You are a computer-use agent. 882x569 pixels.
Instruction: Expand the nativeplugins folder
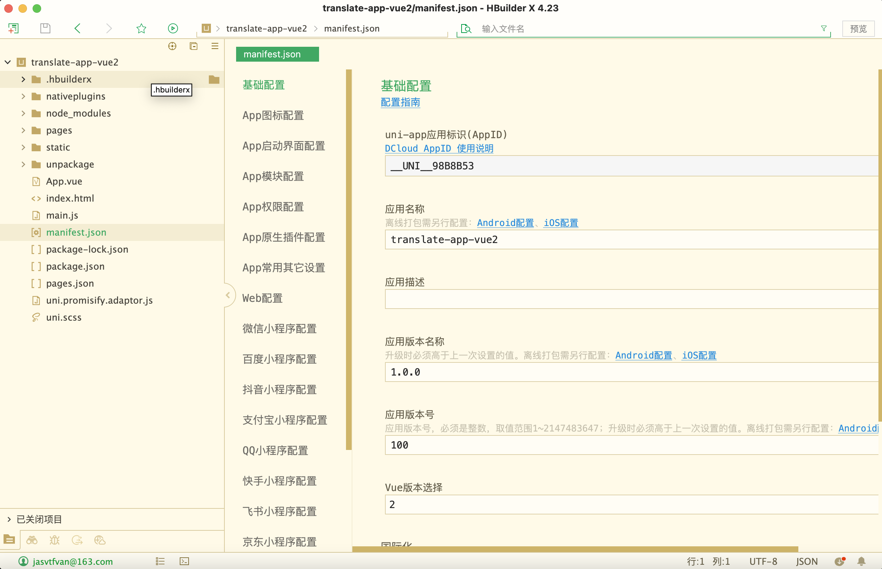coord(23,96)
